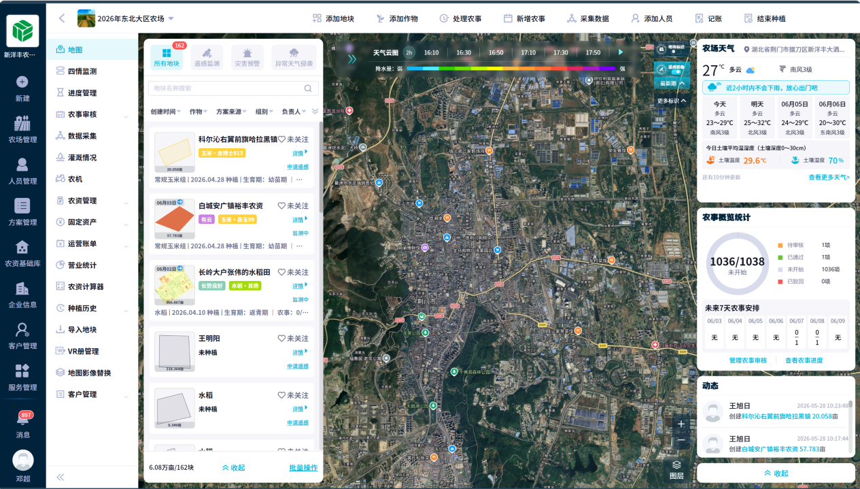Click the 添加地块 toolbar icon
Image resolution: width=860 pixels, height=489 pixels.
click(317, 18)
